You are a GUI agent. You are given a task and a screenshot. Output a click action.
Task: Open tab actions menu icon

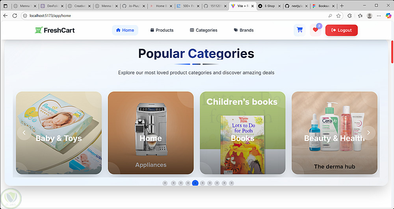tap(5, 6)
